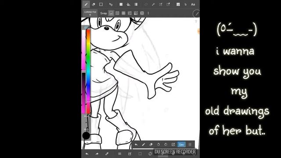Image resolution: width=281 pixels, height=158 pixels.
Task: Select the Fill rectangle tool
Action: click(121, 4)
